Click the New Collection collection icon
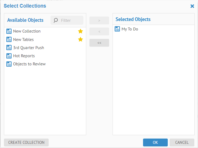Screen dimensions: 198x148 pos(9,31)
